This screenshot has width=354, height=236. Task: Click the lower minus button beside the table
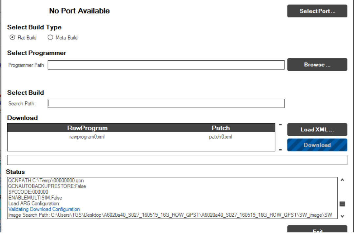[x=280, y=150]
